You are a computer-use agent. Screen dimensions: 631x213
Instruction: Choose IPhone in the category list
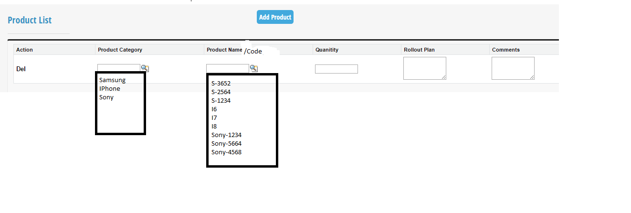tap(110, 89)
